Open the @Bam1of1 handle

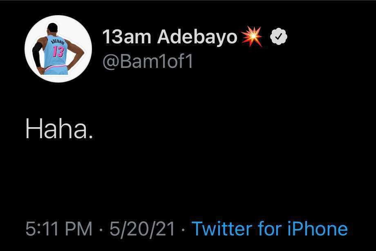(147, 62)
